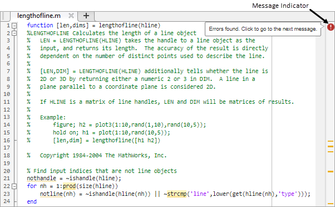Viewport: 335px width, 207px height.
Task: Click the %LENGTHOFLINE comment header on line 2
Action: (111, 33)
